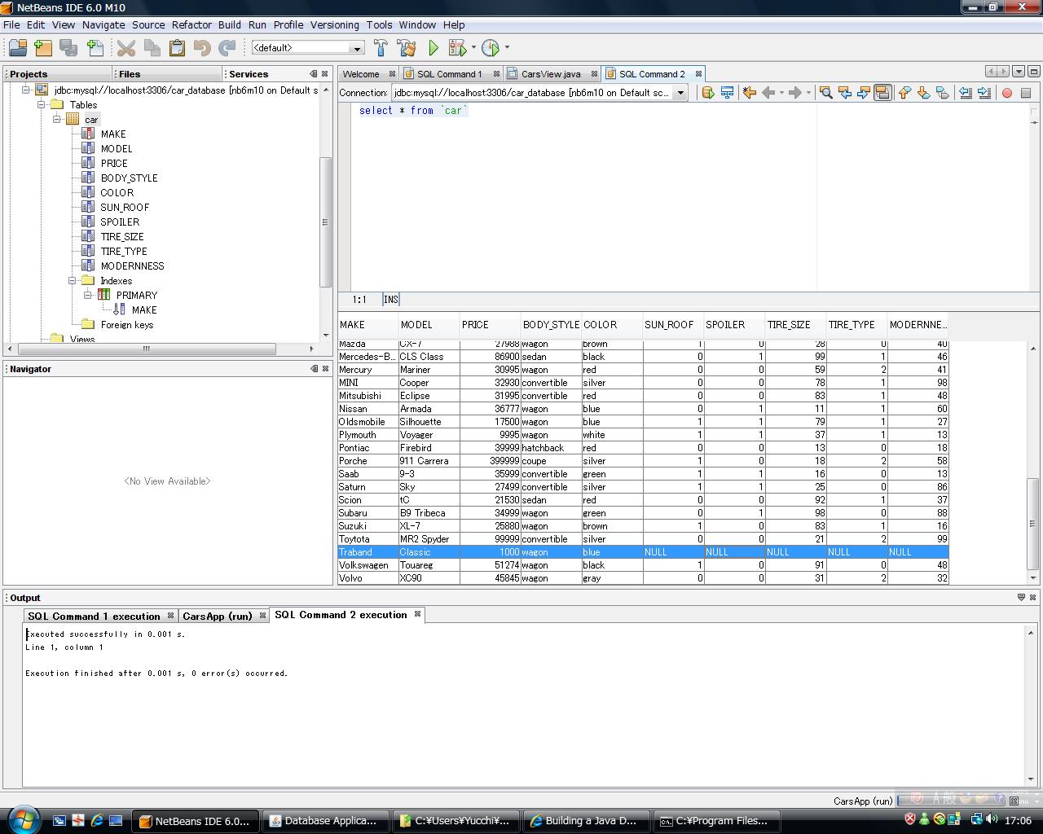1043x834 pixels.
Task: Click the Find Selection magnifier icon
Action: (x=825, y=93)
